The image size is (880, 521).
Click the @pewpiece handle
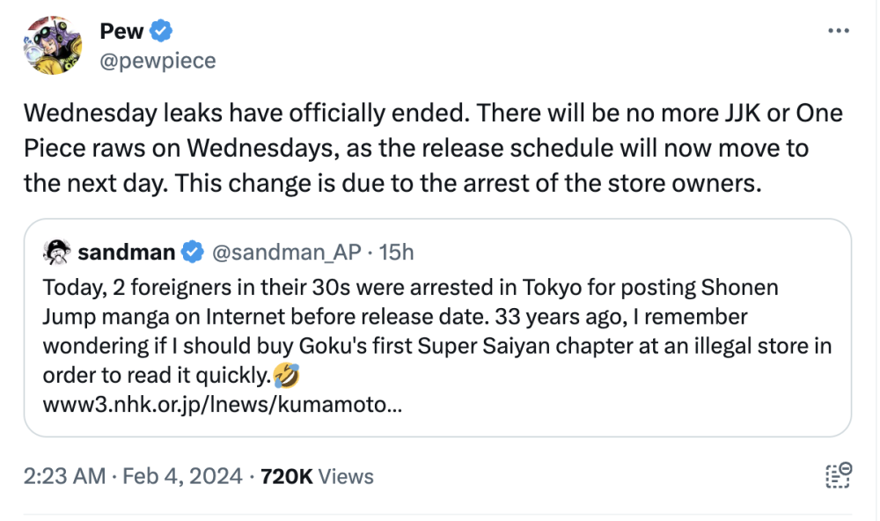(156, 60)
